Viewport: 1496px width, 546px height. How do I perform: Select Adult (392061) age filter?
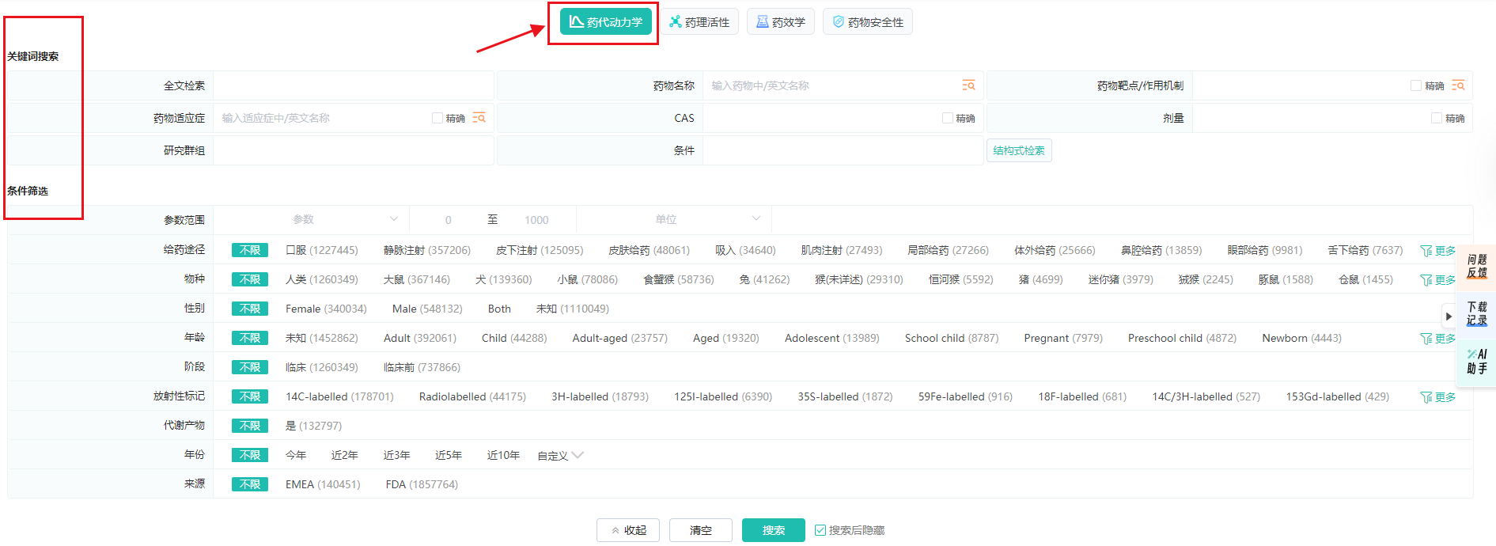420,338
